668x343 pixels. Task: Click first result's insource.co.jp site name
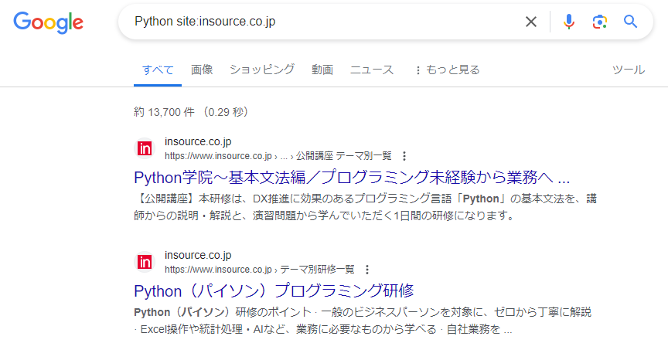tap(198, 141)
